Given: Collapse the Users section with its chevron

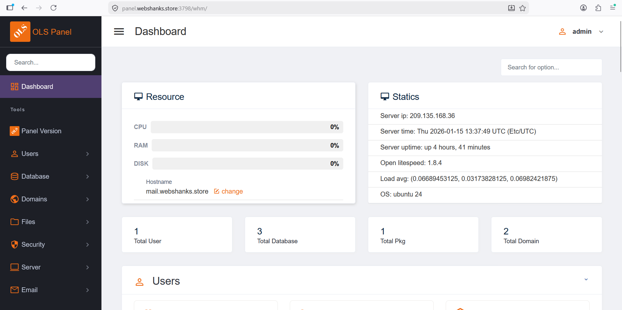Looking at the screenshot, I should pos(586,280).
